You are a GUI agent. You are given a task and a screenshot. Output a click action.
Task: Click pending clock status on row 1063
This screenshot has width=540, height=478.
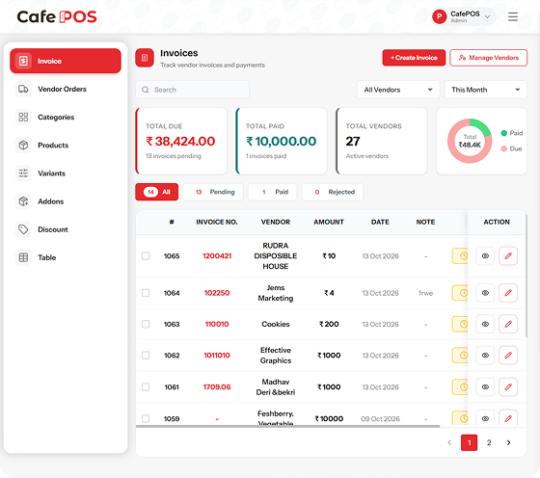461,324
